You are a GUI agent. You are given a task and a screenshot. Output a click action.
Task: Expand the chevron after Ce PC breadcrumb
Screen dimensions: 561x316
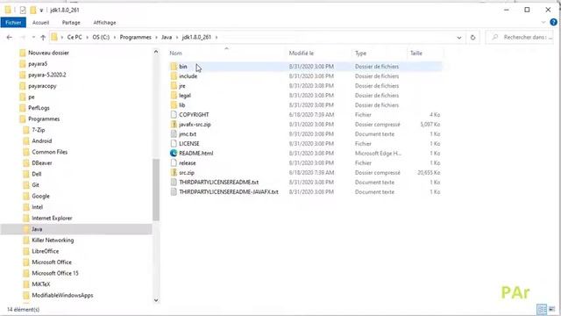click(87, 37)
